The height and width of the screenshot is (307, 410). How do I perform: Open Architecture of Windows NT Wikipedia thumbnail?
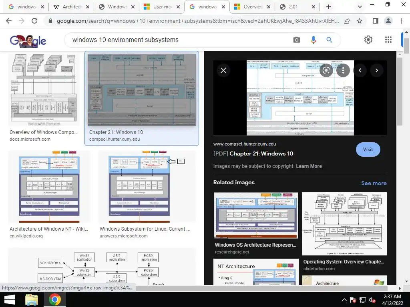(49, 186)
